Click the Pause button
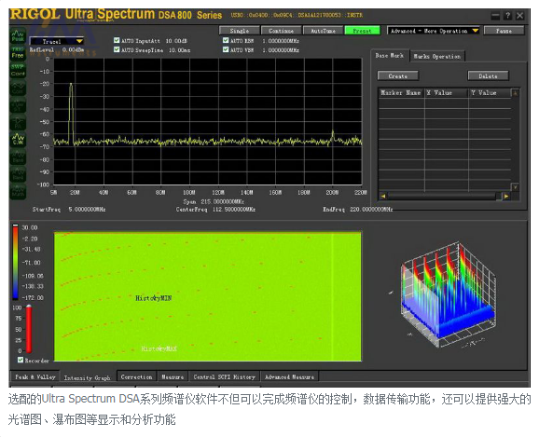The width and height of the screenshot is (539, 437). (504, 31)
